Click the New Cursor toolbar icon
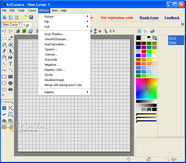186x163 pixels. [x=4, y=17]
